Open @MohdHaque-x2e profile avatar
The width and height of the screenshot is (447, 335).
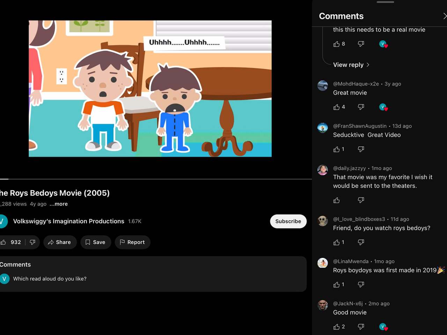point(323,85)
